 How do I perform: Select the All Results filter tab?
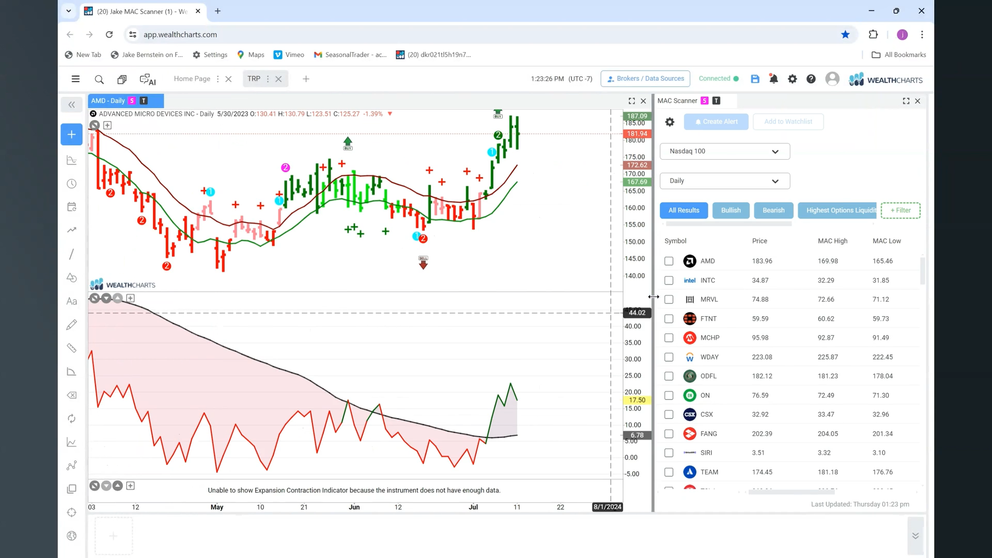tap(684, 210)
